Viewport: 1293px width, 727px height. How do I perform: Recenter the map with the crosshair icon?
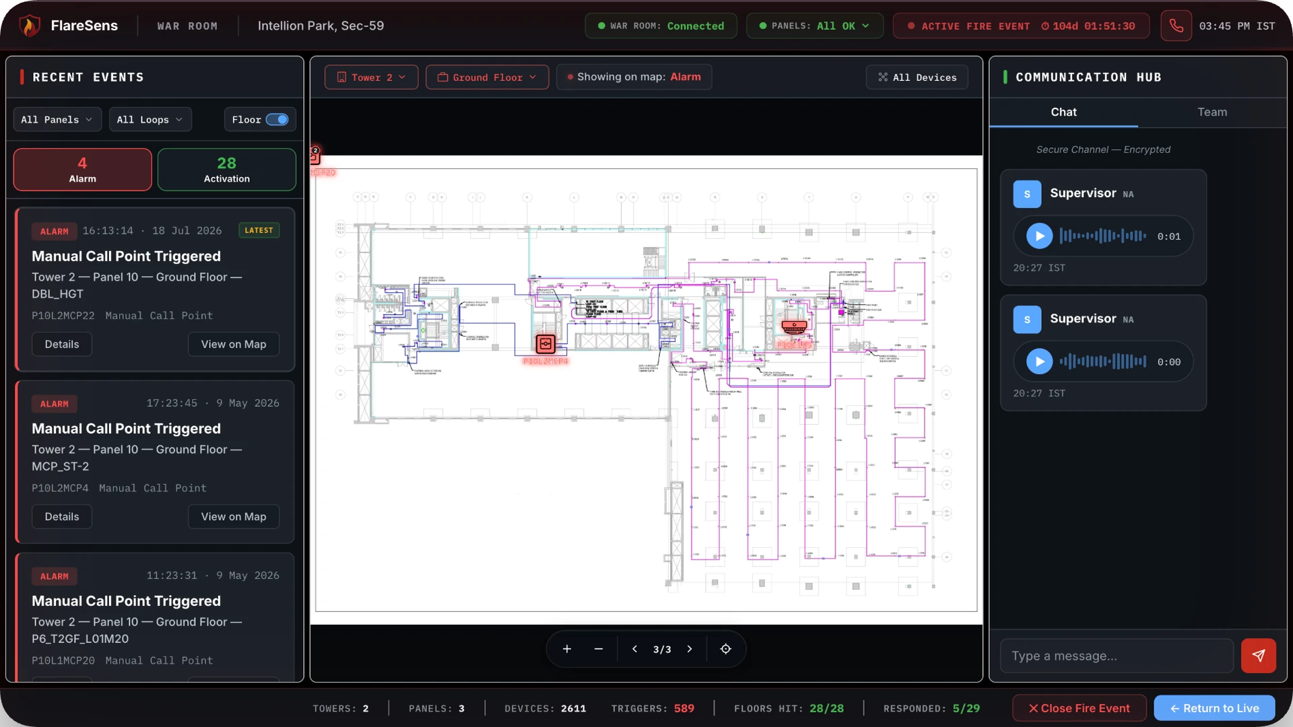point(725,649)
